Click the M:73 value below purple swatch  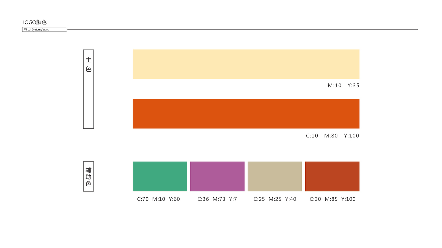click(x=219, y=199)
